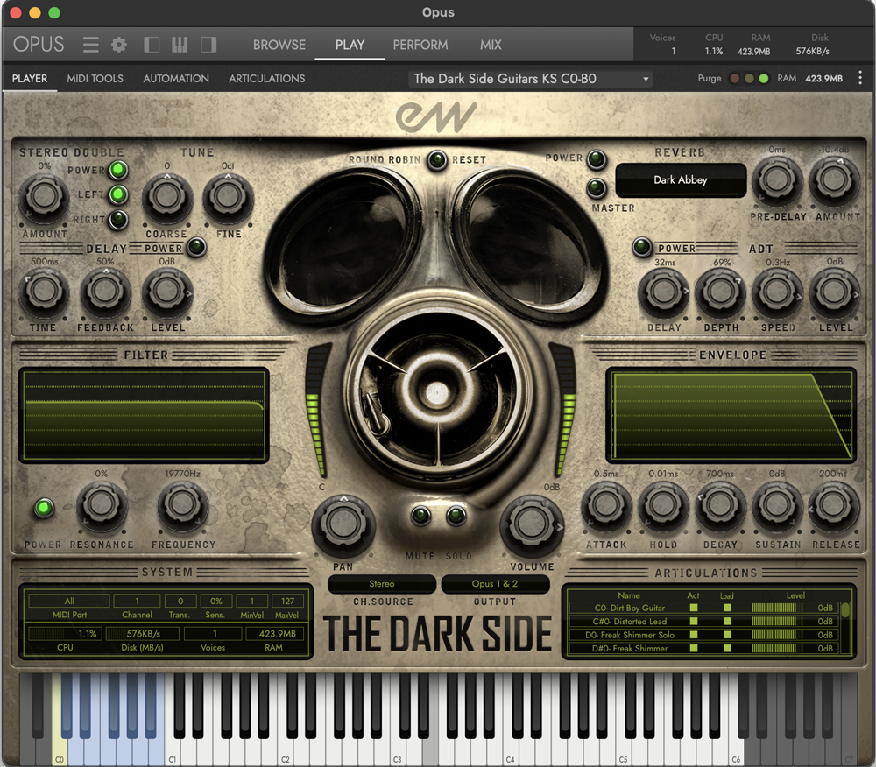Enable the Reverb Master LED
876x767 pixels.
pyautogui.click(x=597, y=187)
